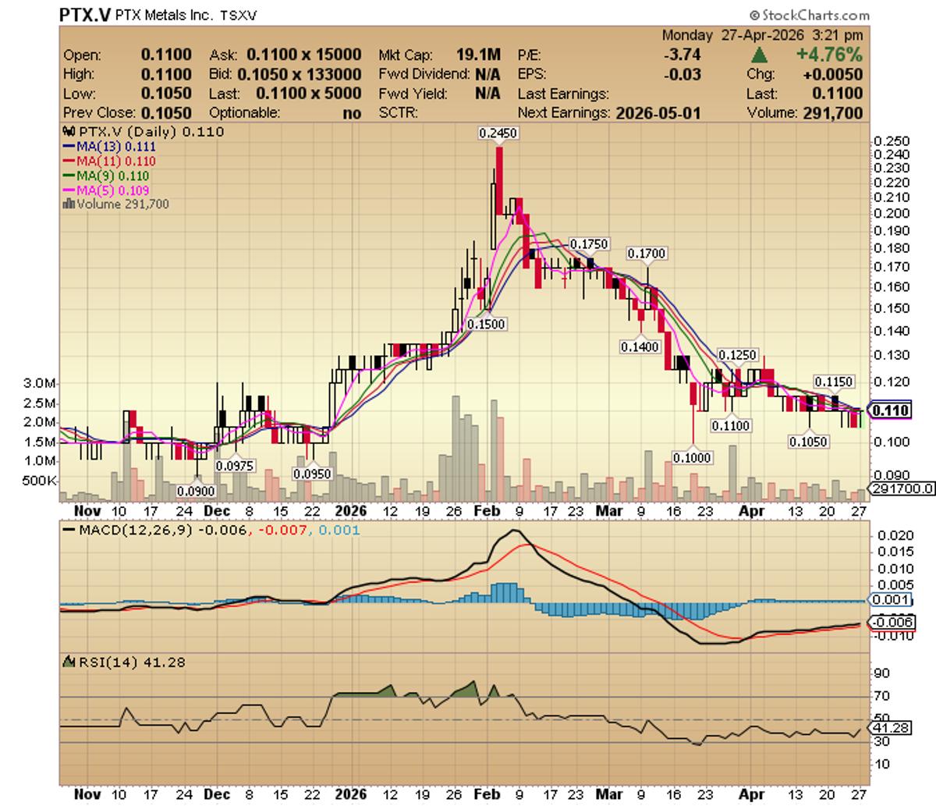Click the 0.1400 price label
Viewport: 936px width, 806px height.
(x=640, y=346)
